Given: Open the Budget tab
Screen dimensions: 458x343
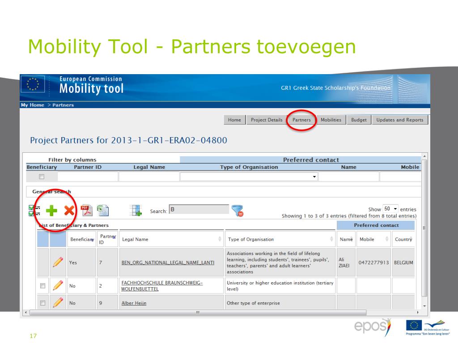Looking at the screenshot, I should [x=359, y=120].
